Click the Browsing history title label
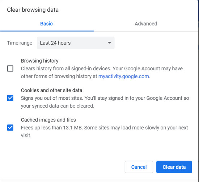Viewport: 199px width, 182px height. coord(39,61)
